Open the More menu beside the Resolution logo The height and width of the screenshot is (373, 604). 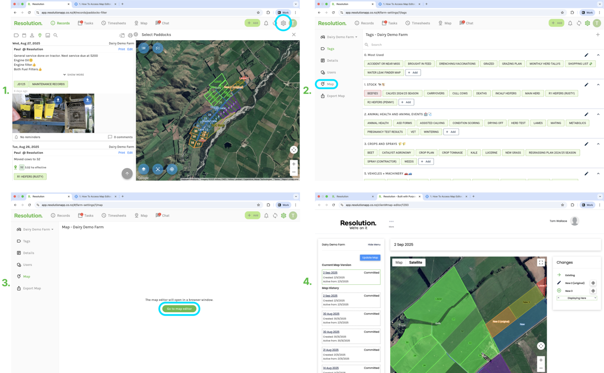click(391, 223)
